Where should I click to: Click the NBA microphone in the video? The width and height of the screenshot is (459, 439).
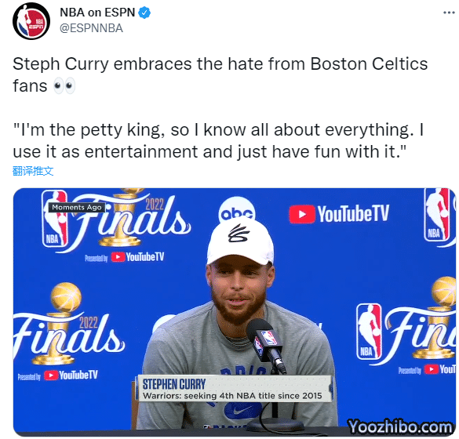point(266,343)
